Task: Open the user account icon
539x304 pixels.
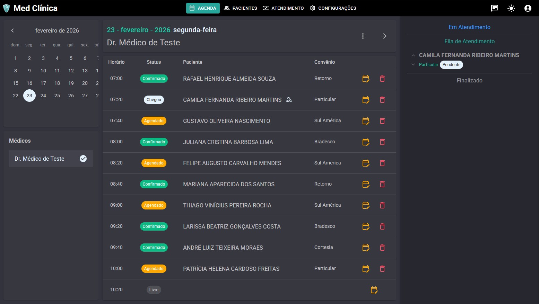Action: click(528, 8)
